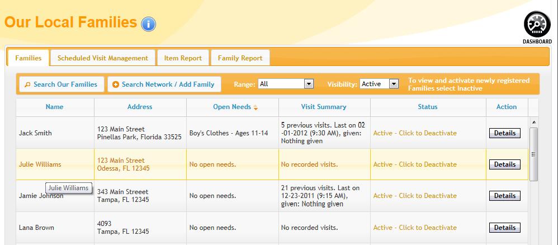The height and width of the screenshot is (245, 558).
Task: Click the 21 previous visits summary cell
Action: click(x=324, y=196)
